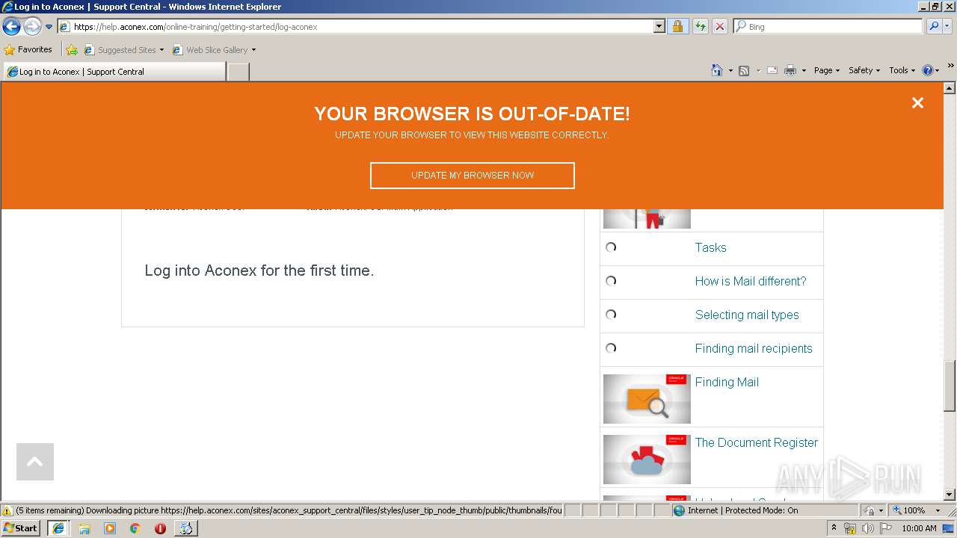
Task: Expand the address bar autocomplete dropdown
Action: tap(659, 26)
